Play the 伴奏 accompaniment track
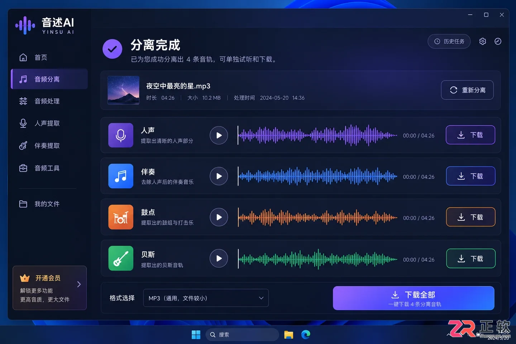Viewport: 516px width, 344px height. pyautogui.click(x=219, y=176)
